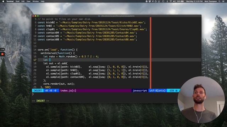Click the cursor block after 'let' on line 17

[x=50, y=60]
